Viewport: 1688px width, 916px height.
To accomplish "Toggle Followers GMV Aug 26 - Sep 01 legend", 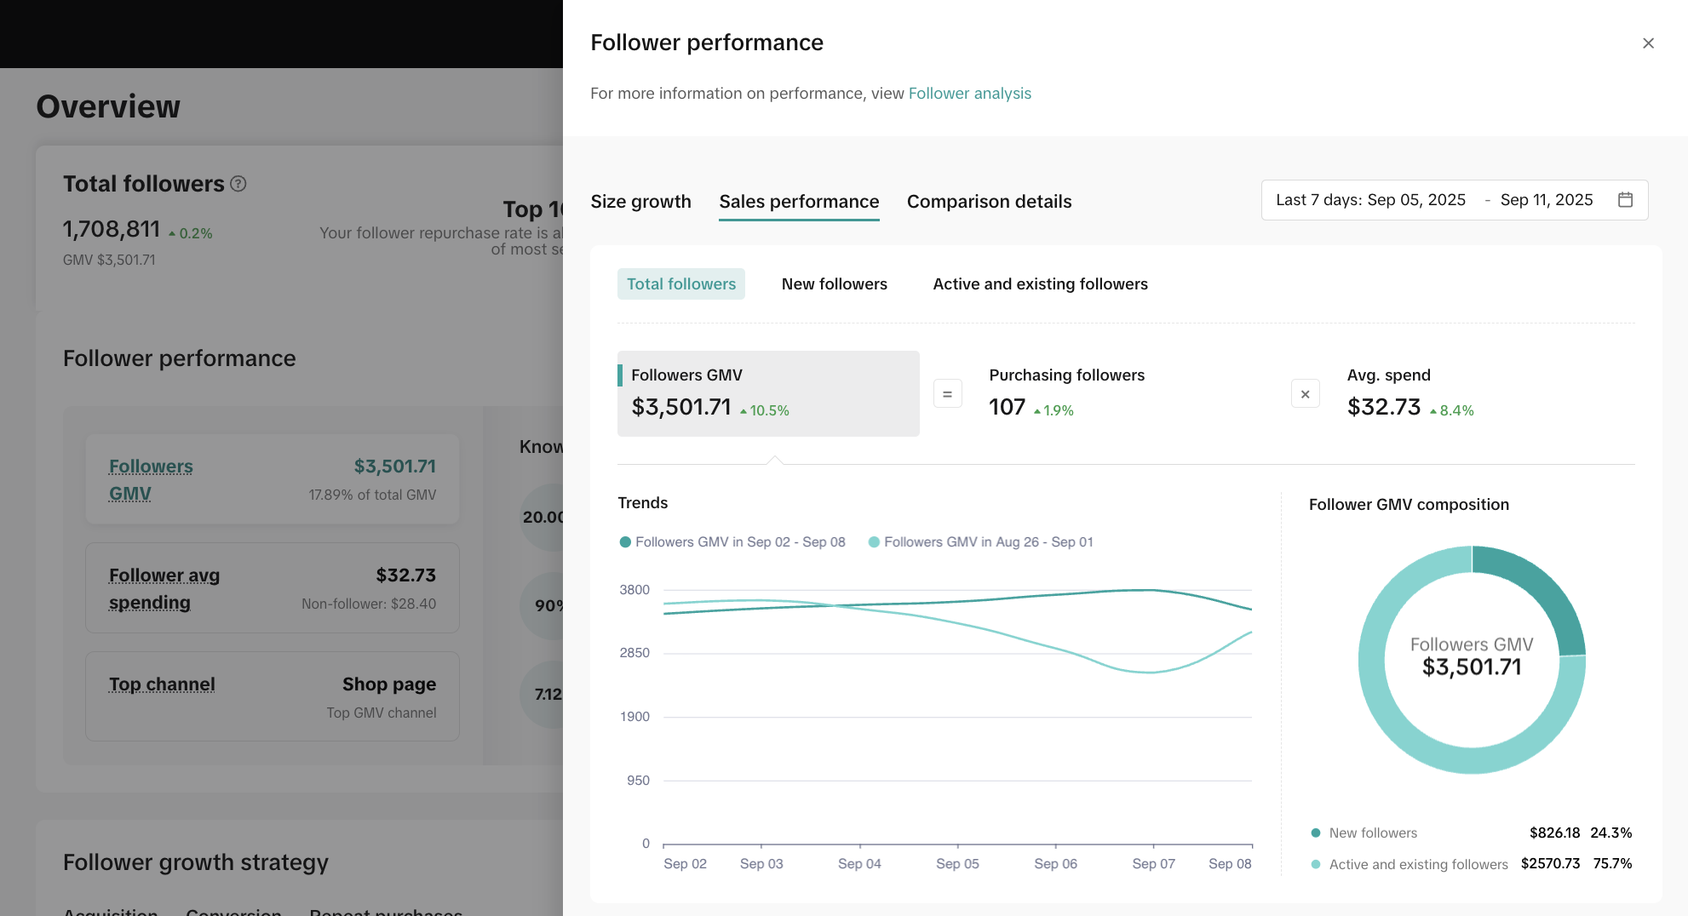I will click(x=980, y=542).
